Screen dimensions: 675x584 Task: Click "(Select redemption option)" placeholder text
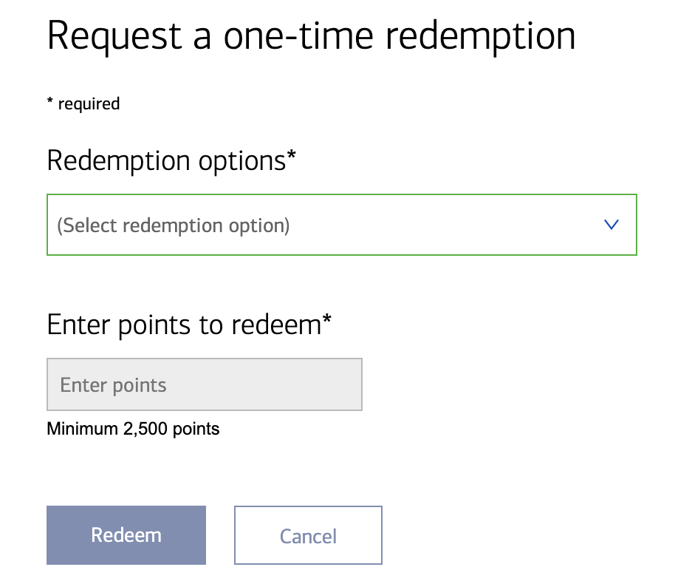pos(174,225)
